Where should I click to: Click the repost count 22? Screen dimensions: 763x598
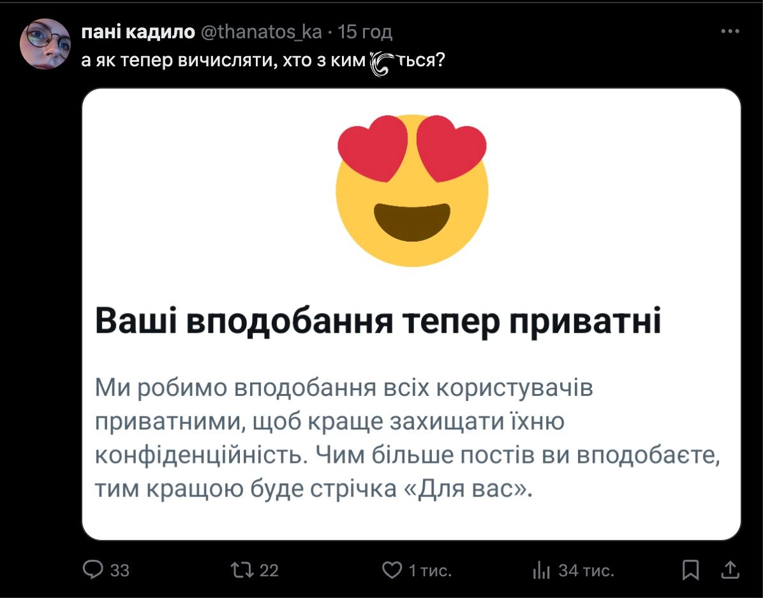[x=269, y=571]
